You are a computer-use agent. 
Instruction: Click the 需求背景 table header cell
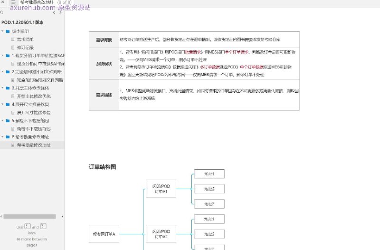click(104, 40)
